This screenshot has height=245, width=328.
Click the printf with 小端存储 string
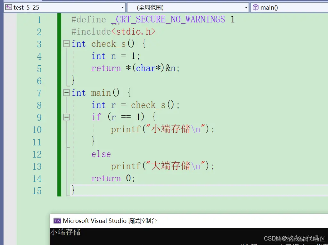(x=163, y=129)
